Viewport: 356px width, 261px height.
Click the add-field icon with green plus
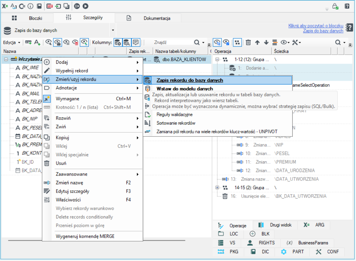[x=29, y=42]
